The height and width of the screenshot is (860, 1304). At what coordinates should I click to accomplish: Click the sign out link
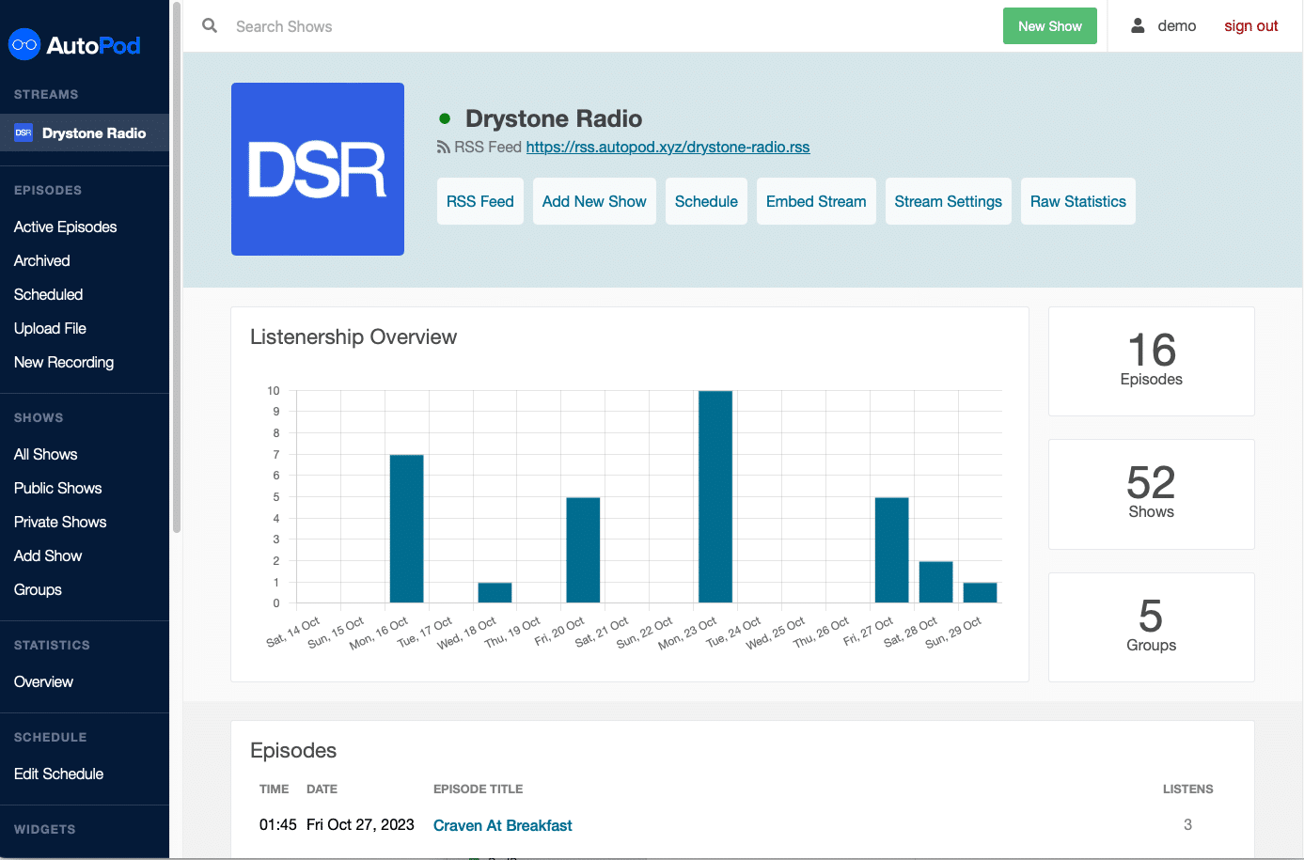pos(1250,26)
